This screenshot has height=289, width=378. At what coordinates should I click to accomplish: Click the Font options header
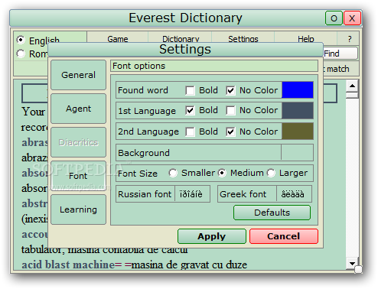pos(214,66)
